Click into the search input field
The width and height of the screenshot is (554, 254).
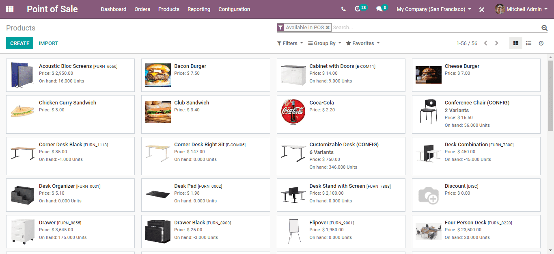[x=436, y=28]
